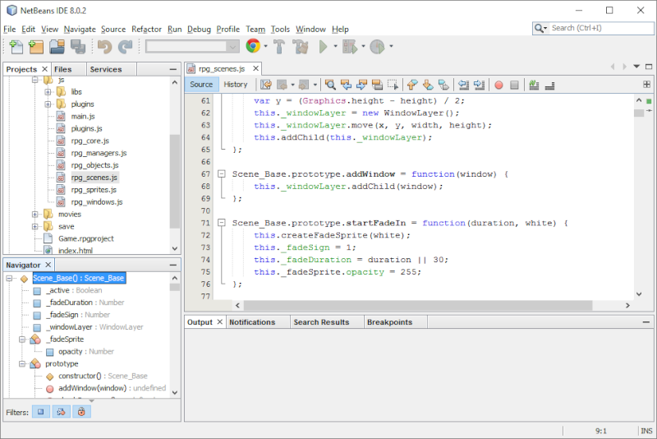This screenshot has width=657, height=439.
Task: Click the New File toolbar icon
Action: click(x=16, y=47)
